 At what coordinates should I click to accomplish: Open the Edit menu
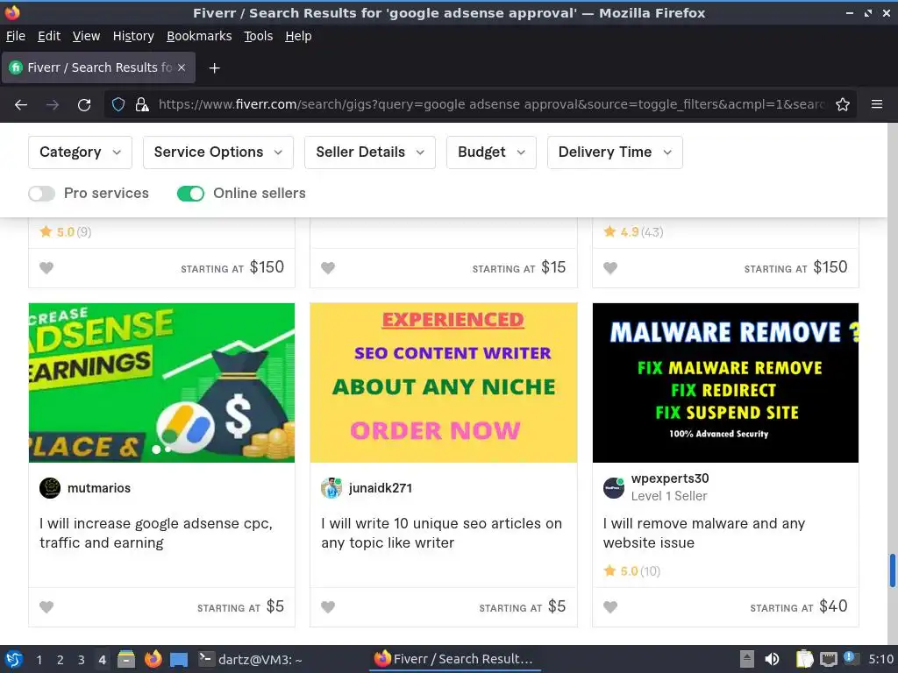click(x=49, y=36)
